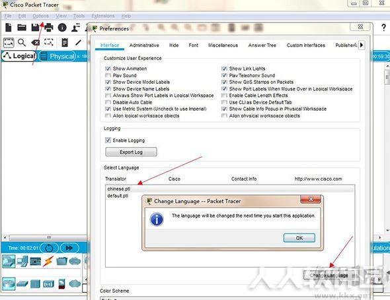Click the Print icon in main toolbar

(x=48, y=27)
